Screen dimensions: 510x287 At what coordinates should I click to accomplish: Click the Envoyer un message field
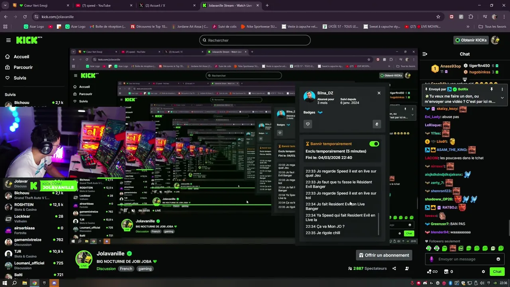[465, 259]
